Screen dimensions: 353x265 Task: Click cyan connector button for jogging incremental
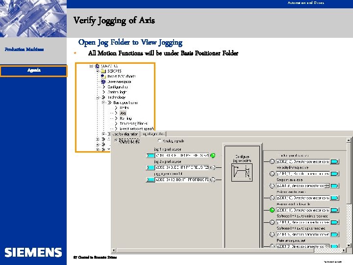(x=150, y=180)
